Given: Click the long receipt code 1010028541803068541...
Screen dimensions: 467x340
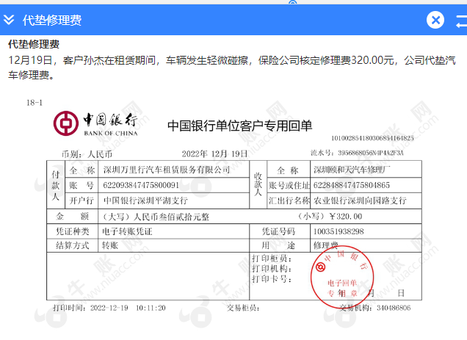Looking at the screenshot, I should [x=372, y=138].
